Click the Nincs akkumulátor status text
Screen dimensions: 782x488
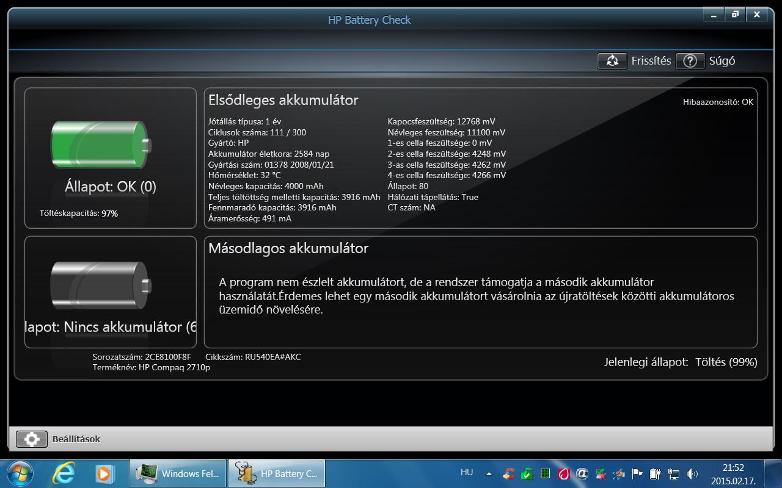click(112, 328)
